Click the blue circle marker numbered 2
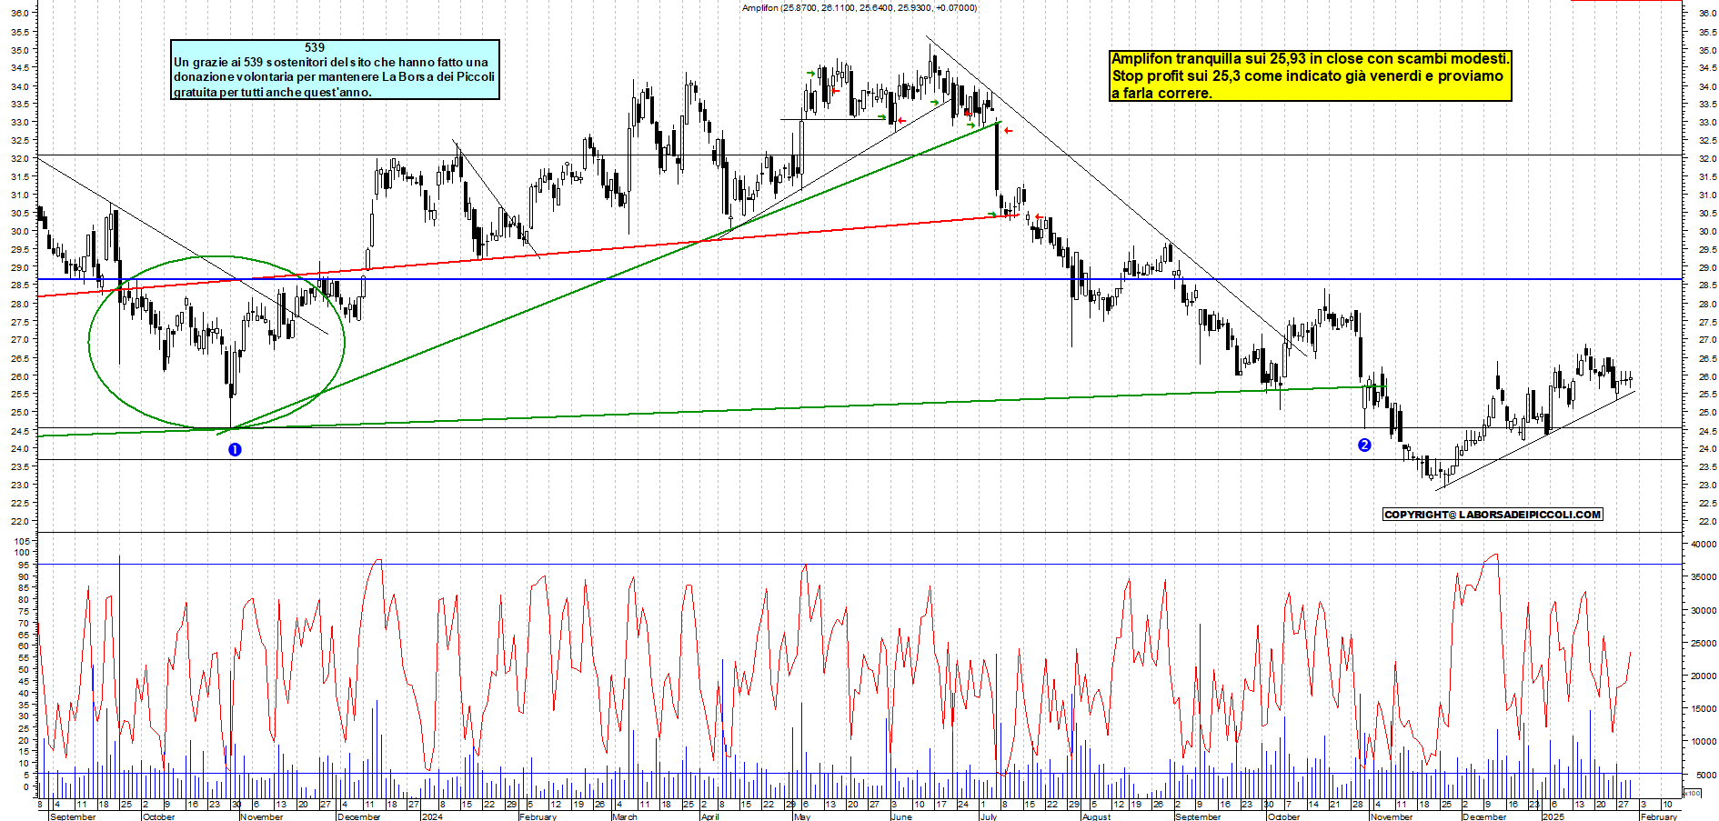 click(1364, 445)
